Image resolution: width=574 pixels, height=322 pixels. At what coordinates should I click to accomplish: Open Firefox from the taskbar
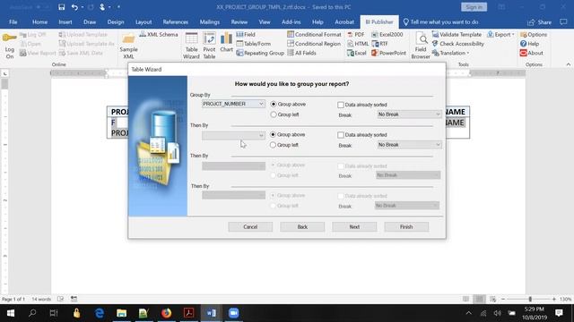tap(167, 313)
